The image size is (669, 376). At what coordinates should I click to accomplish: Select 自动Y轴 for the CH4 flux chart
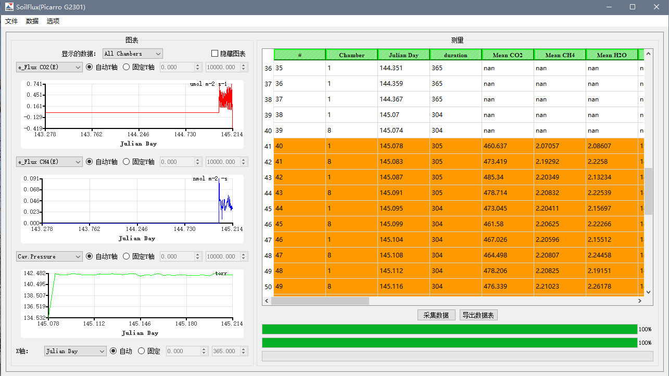point(90,162)
